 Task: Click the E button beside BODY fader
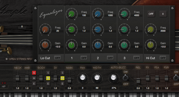coord(48,84)
